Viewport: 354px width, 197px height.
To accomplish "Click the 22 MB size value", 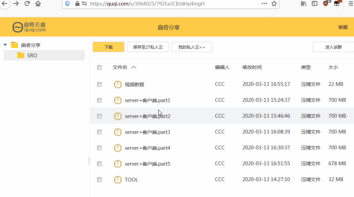I will [336, 84].
